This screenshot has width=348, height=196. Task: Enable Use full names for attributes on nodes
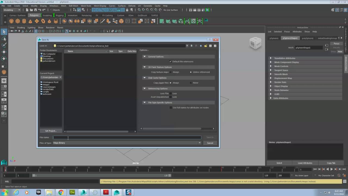point(171,108)
